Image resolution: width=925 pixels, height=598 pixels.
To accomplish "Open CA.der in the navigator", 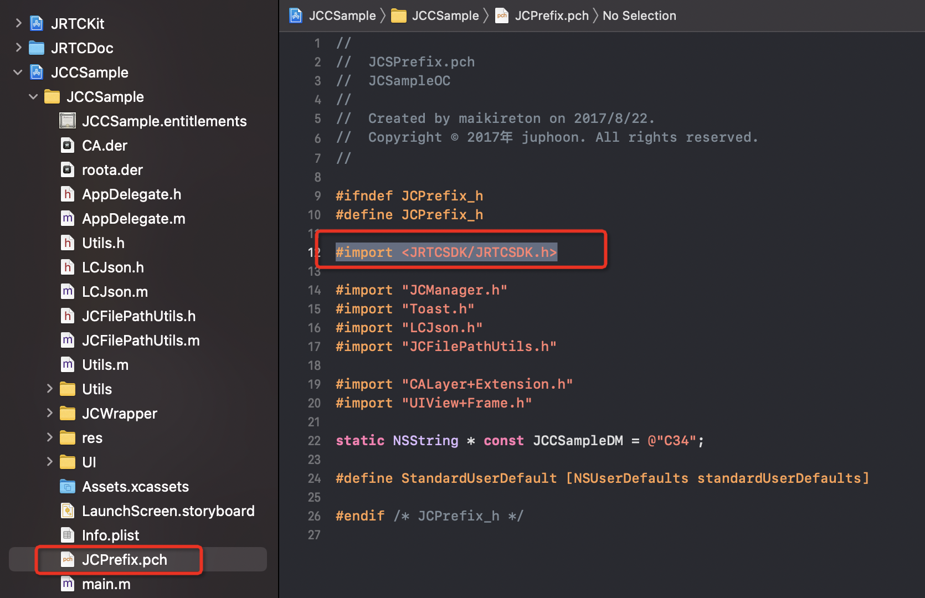I will click(105, 146).
